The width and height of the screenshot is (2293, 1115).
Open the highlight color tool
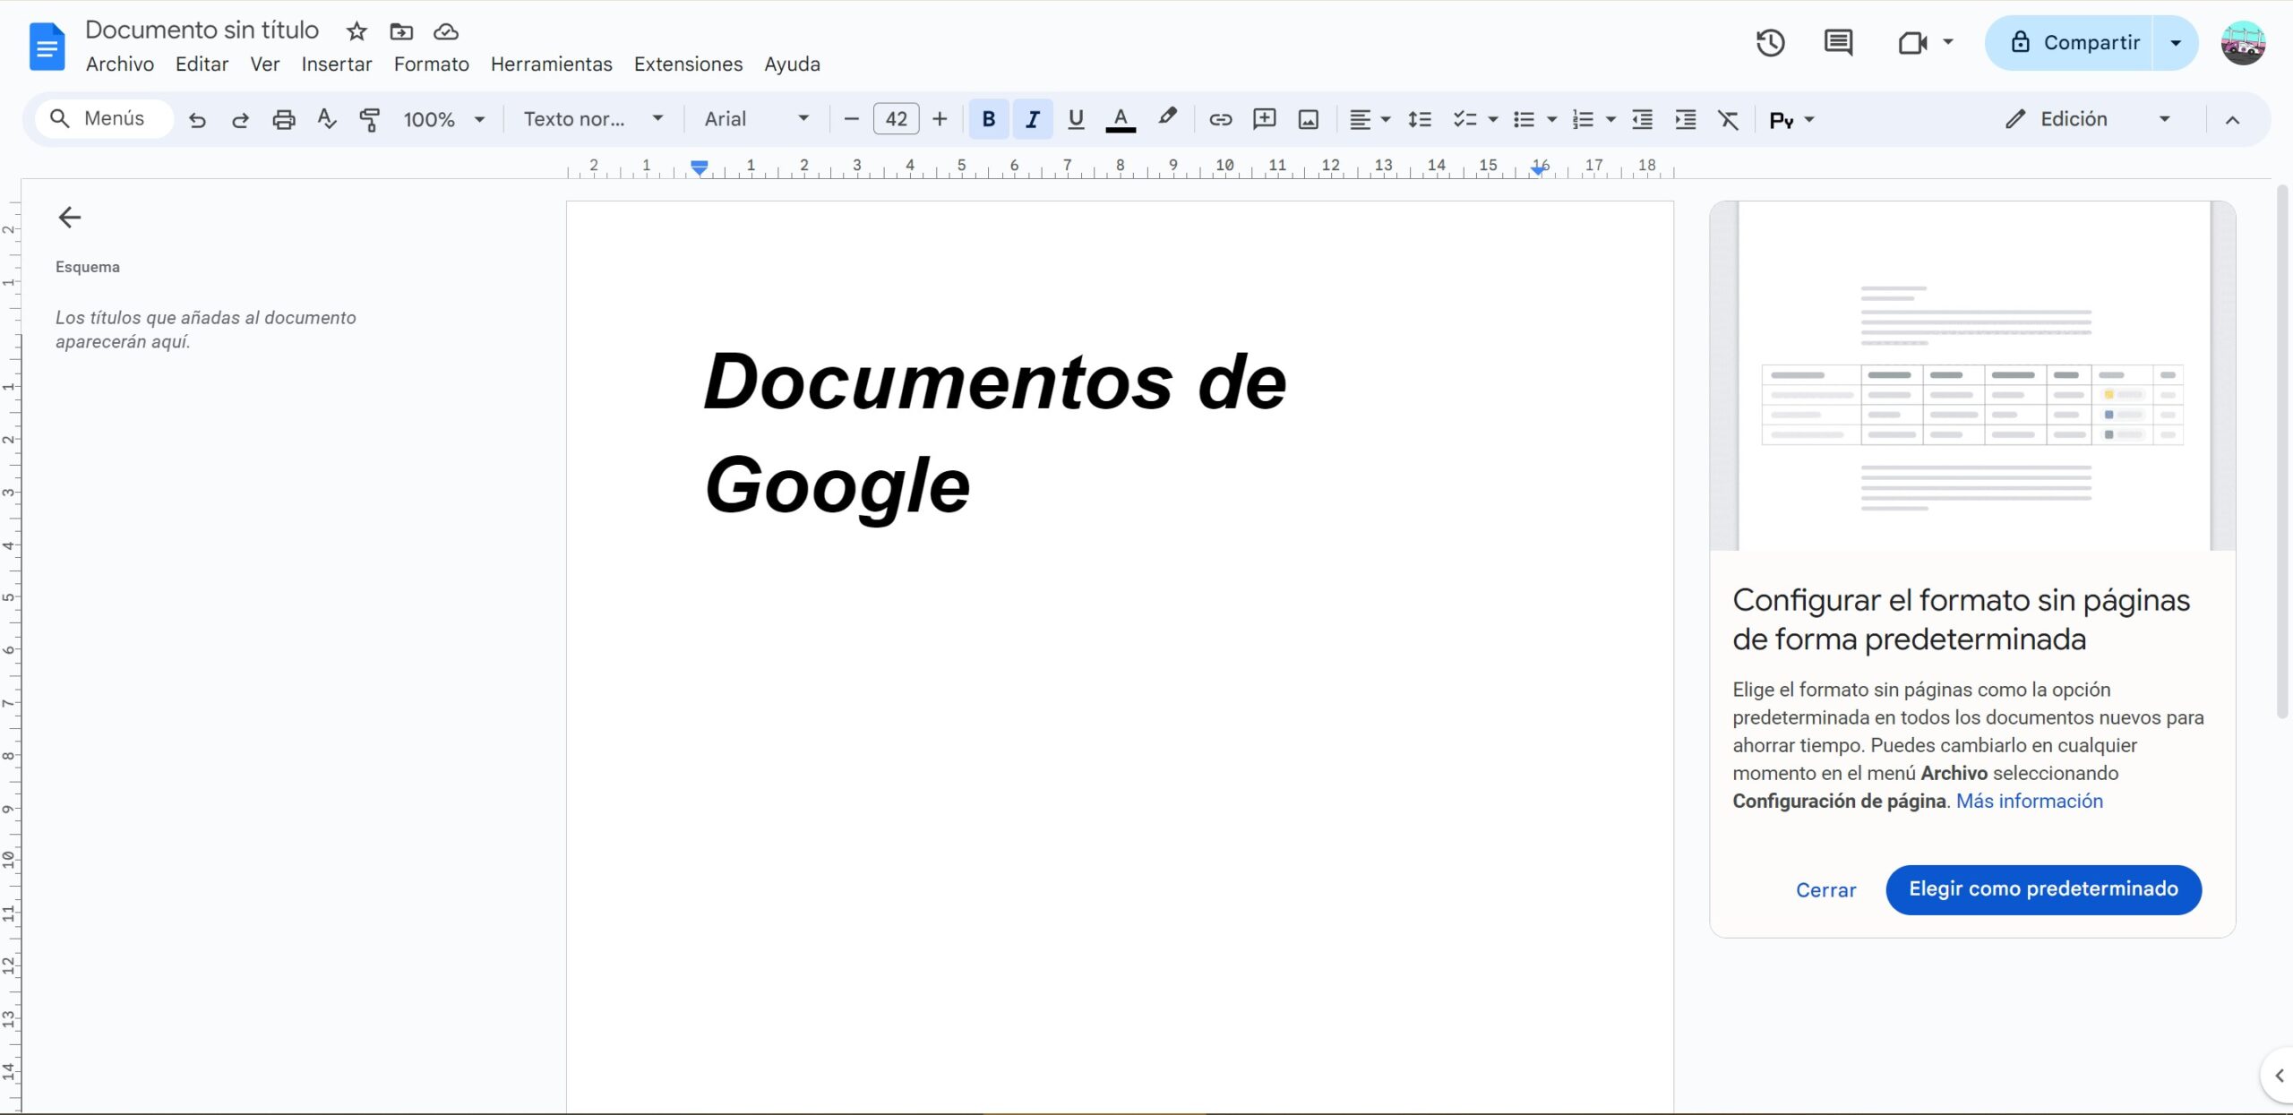coord(1167,118)
